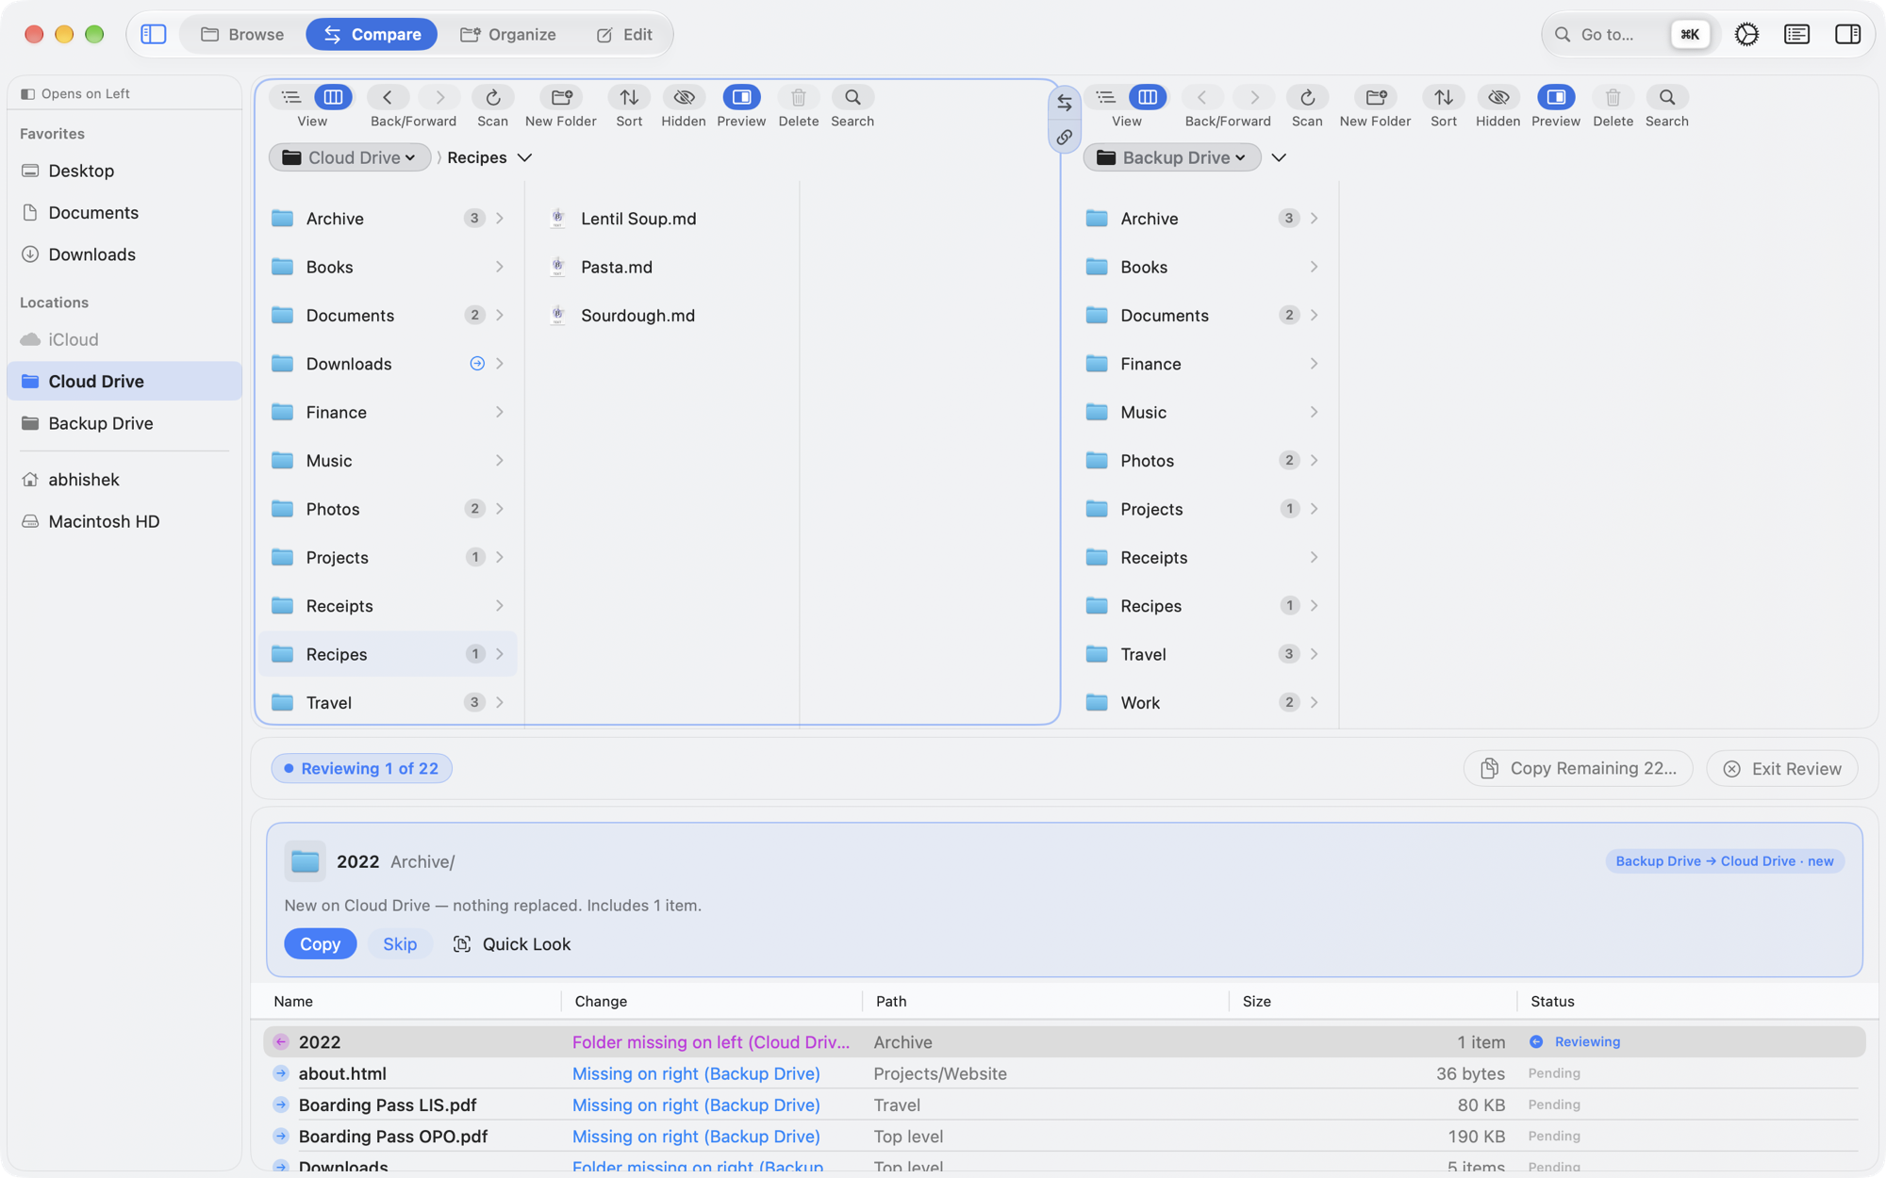
Task: Open the Backup Drive location dropdown
Action: point(1172,157)
